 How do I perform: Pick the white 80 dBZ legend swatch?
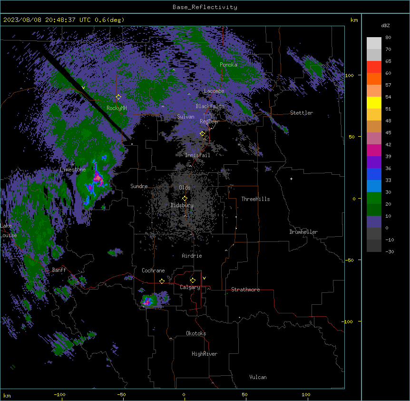coord(374,43)
